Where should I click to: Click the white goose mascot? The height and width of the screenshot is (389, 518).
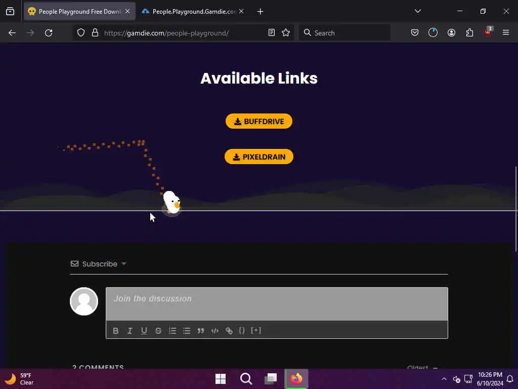172,203
